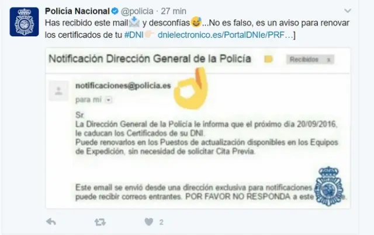This screenshot has width=374, height=235.
Task: Open the #DNI hashtag link
Action: [134, 35]
